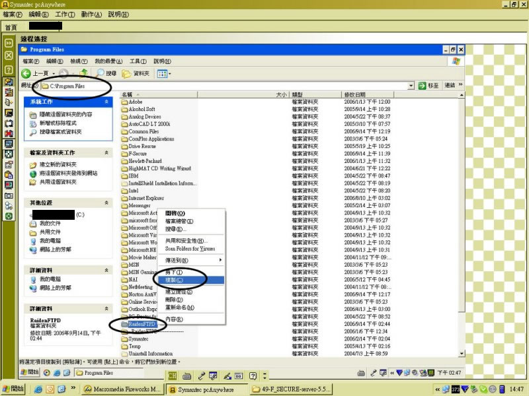The image size is (529, 396).
Task: Sort by the 修改日期 column header
Action: click(x=368, y=94)
